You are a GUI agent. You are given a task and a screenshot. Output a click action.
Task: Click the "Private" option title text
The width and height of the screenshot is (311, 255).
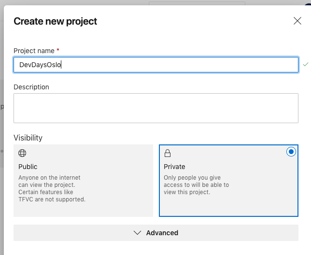click(174, 167)
